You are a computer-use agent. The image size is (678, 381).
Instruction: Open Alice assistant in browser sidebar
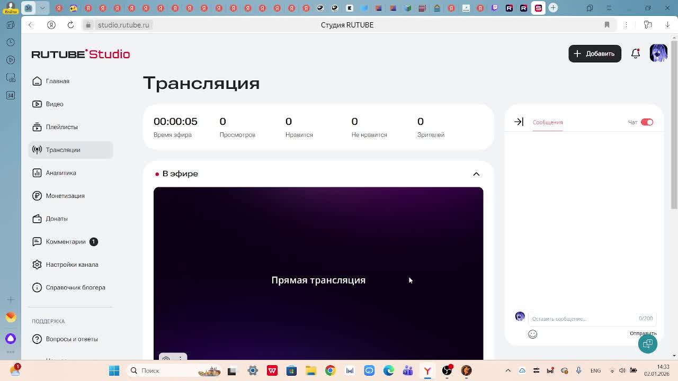coord(11,338)
